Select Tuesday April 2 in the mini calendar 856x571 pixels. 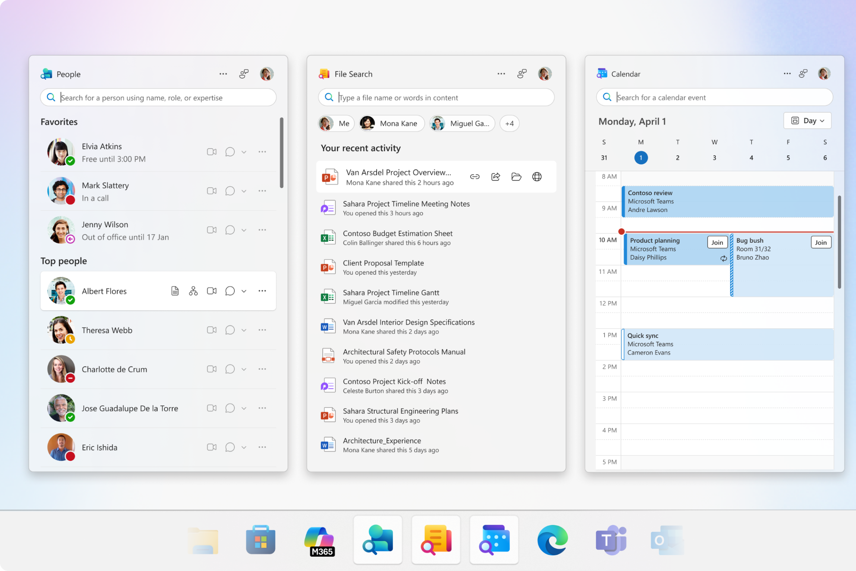point(677,158)
